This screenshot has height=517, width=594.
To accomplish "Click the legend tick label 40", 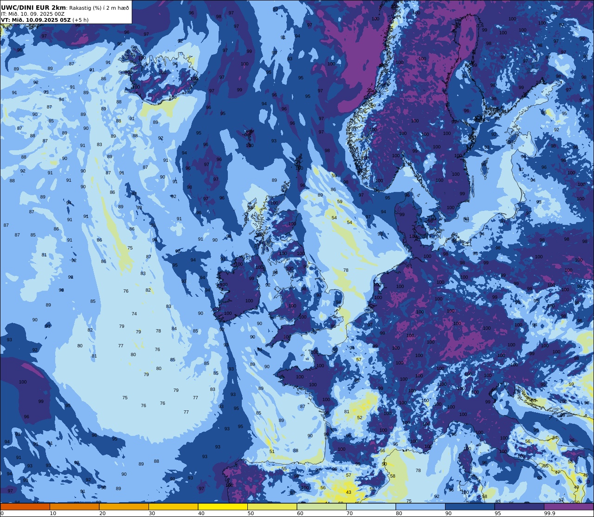I will [201, 513].
